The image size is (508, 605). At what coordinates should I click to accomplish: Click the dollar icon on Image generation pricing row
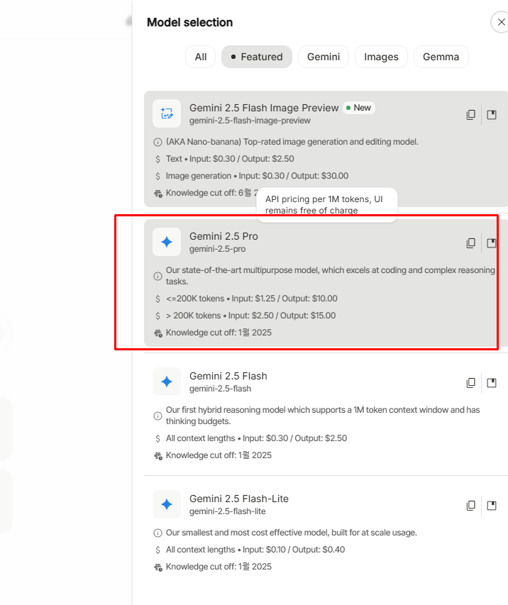158,176
